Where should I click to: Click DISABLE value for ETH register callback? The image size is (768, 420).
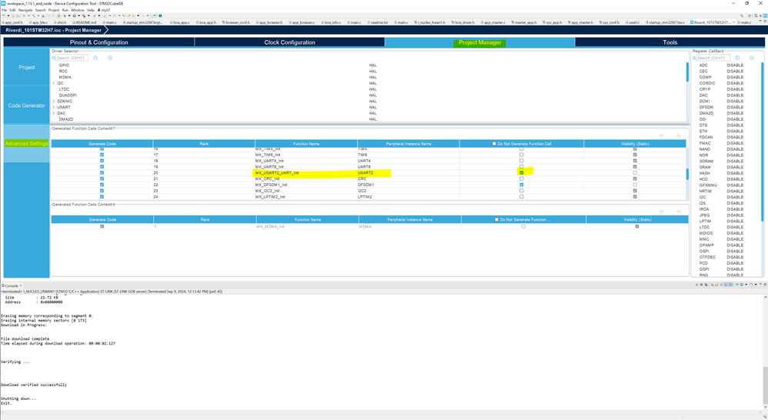[735, 132]
